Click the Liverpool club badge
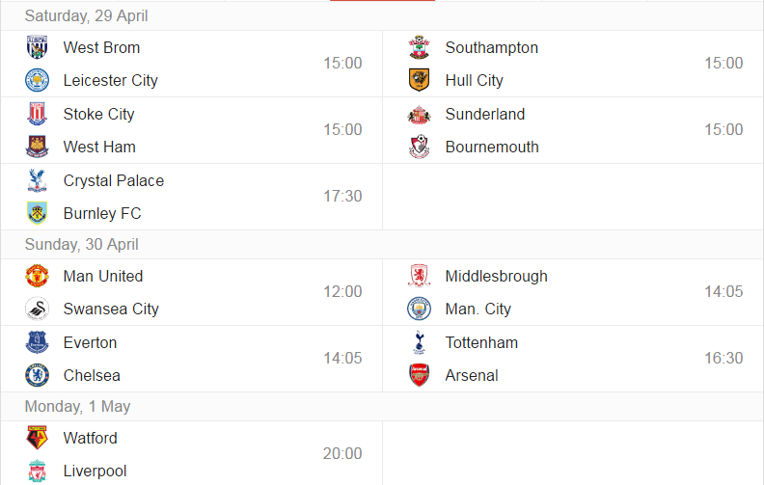The width and height of the screenshot is (764, 485). [x=37, y=471]
